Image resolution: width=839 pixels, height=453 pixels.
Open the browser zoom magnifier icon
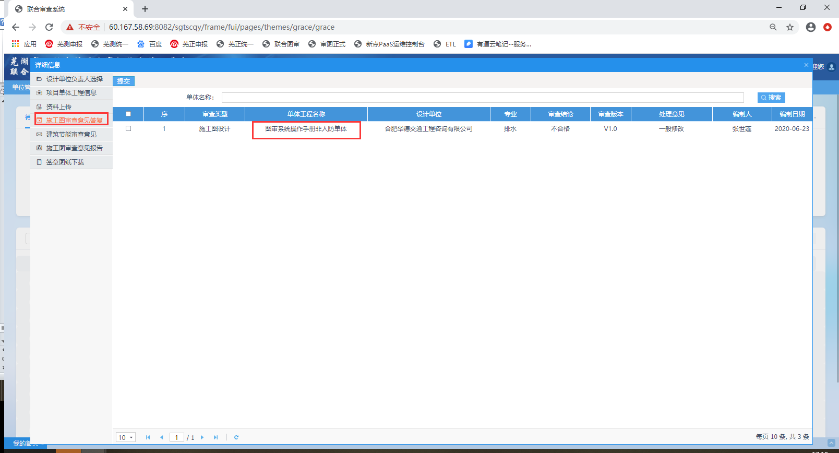click(773, 27)
